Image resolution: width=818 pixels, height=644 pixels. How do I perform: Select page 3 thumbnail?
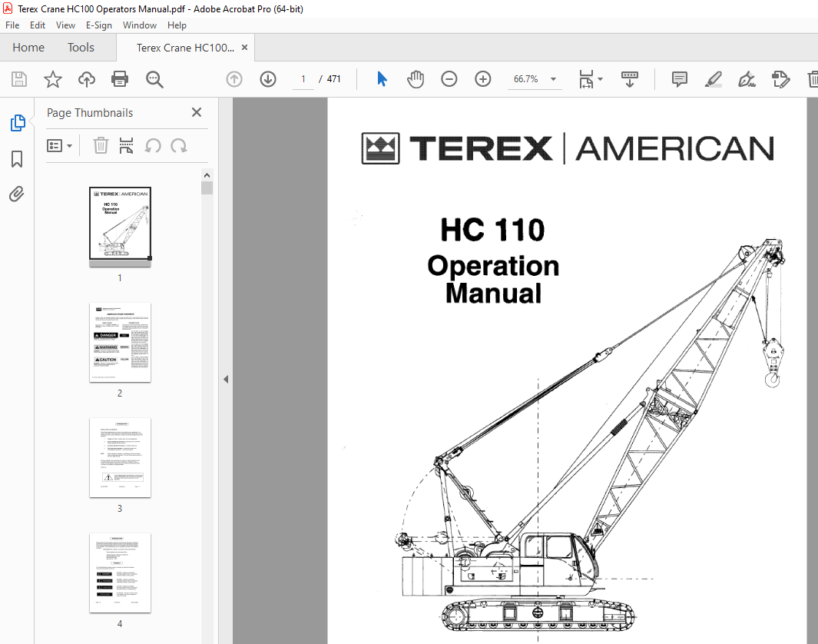[120, 458]
